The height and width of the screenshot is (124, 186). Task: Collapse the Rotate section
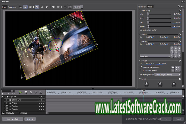140,79
